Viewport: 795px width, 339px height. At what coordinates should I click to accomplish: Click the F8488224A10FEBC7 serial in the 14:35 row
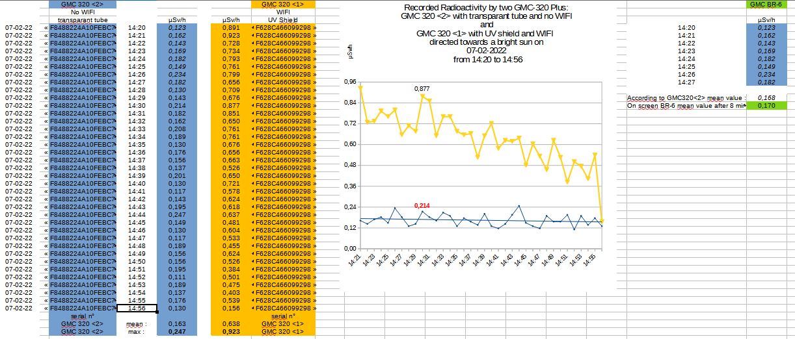point(83,145)
